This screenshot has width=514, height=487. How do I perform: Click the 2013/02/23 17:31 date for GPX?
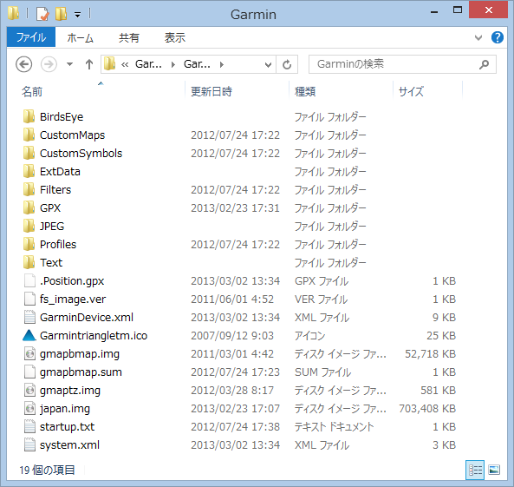pyautogui.click(x=235, y=207)
